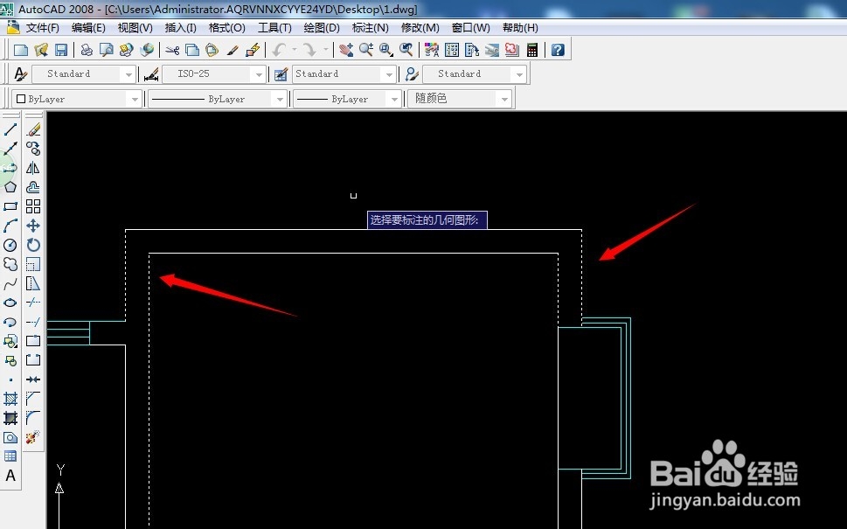Activate the Pan realtime hand icon
The width and height of the screenshot is (847, 529).
click(x=346, y=50)
